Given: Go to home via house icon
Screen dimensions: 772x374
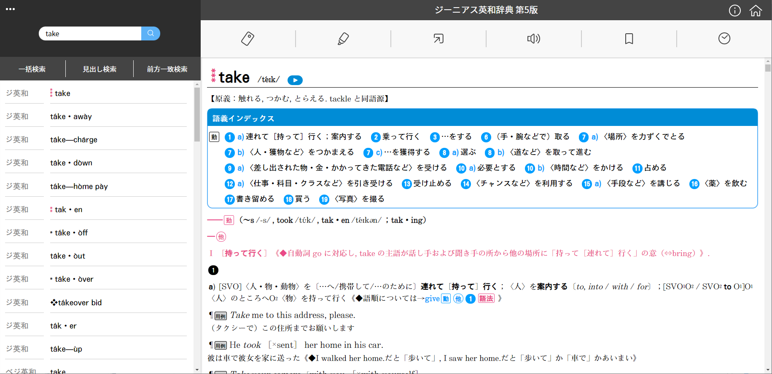Looking at the screenshot, I should click(x=756, y=11).
